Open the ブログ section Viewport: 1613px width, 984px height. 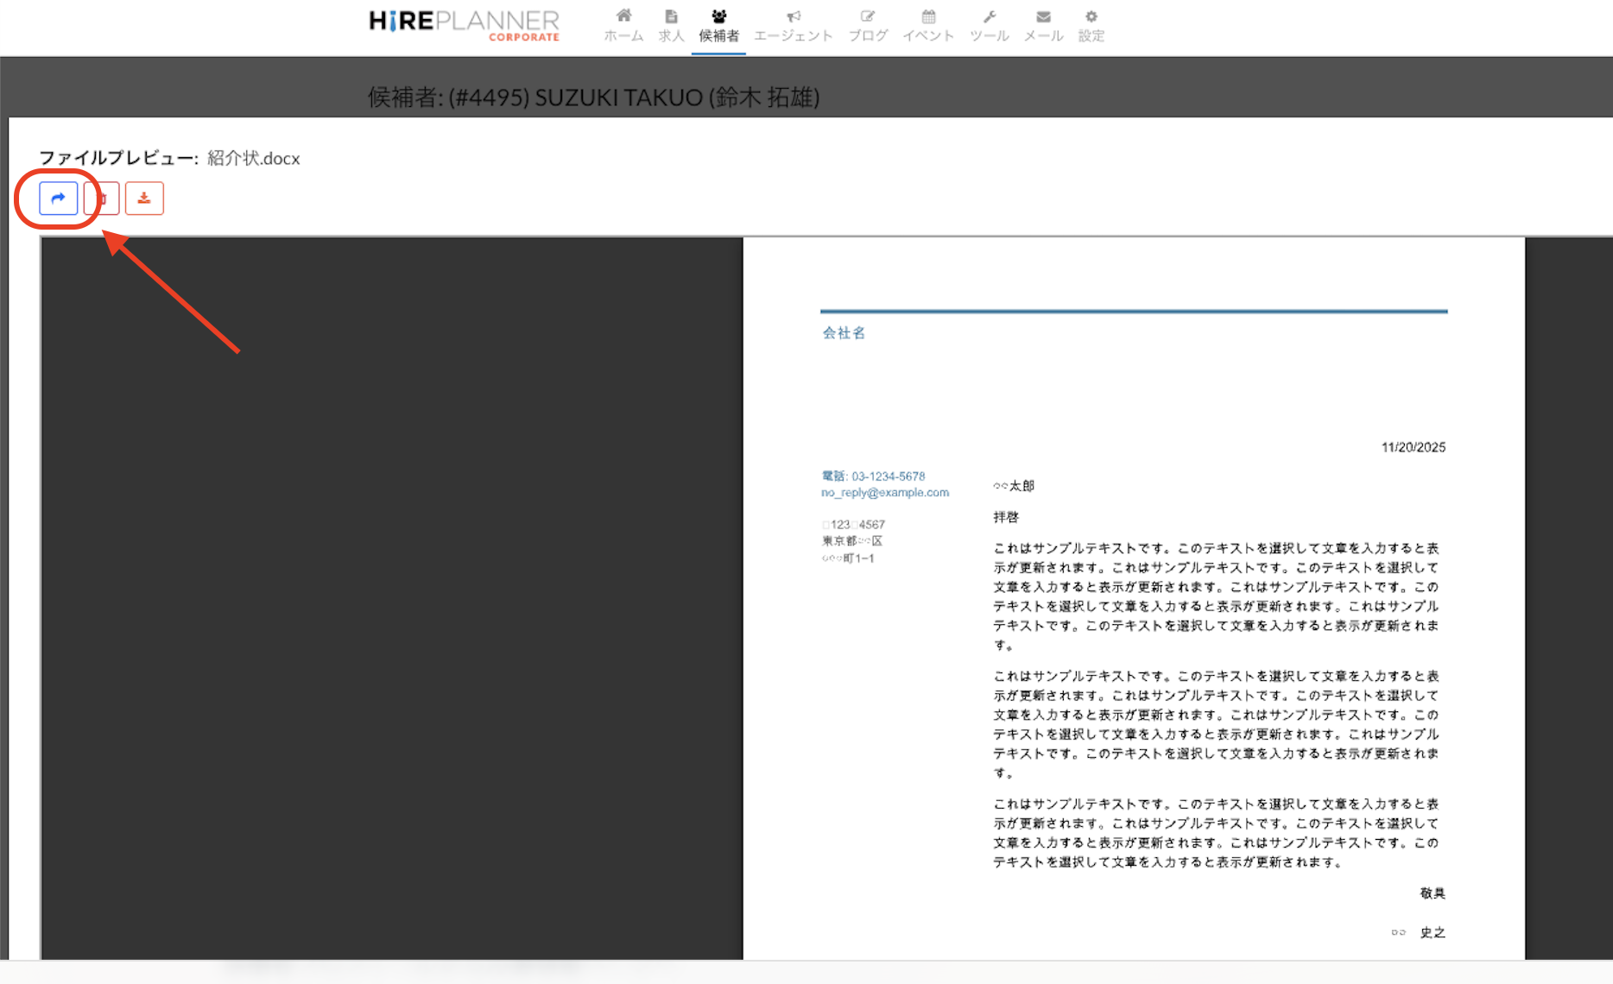[868, 26]
